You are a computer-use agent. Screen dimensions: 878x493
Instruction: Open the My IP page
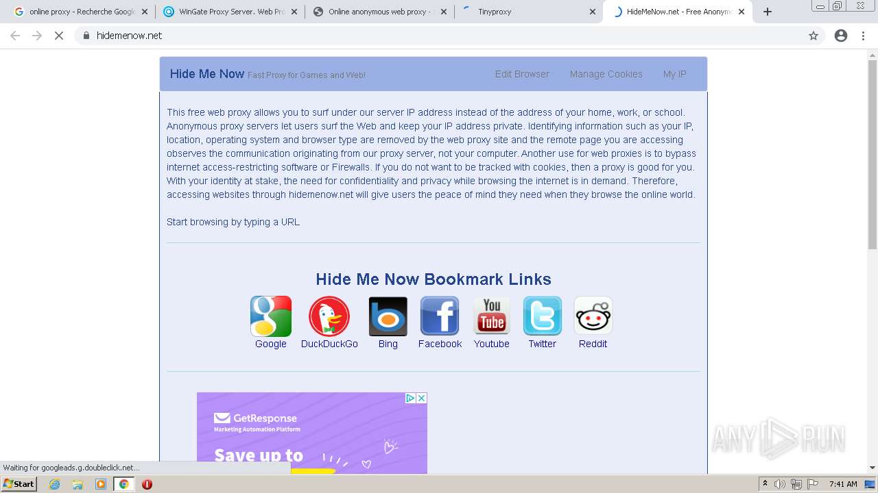674,74
